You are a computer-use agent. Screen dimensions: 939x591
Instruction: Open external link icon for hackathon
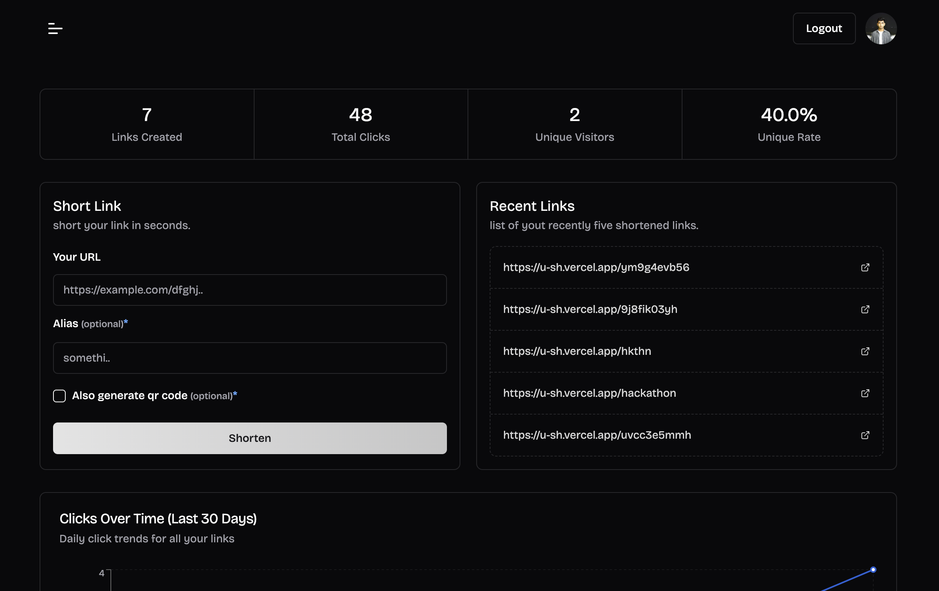coord(865,393)
